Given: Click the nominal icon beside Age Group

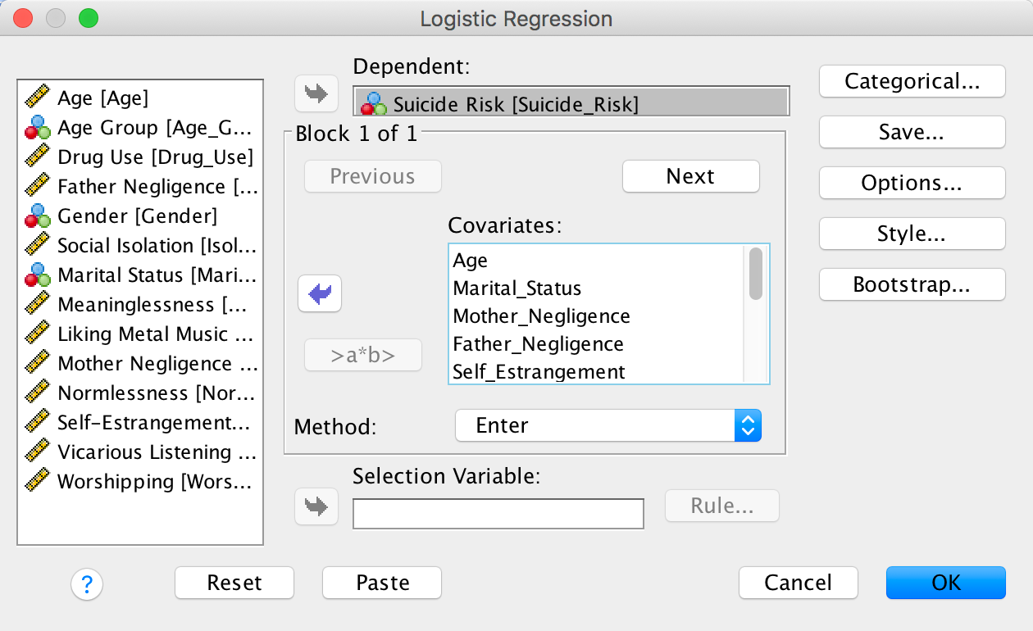Looking at the screenshot, I should point(38,128).
